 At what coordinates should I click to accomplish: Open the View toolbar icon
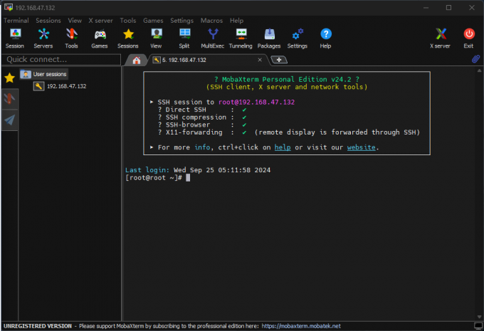pos(156,38)
